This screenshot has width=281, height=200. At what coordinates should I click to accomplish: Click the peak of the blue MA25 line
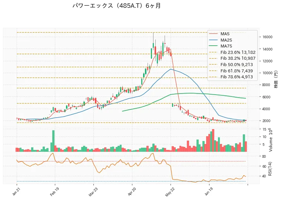click(171, 69)
